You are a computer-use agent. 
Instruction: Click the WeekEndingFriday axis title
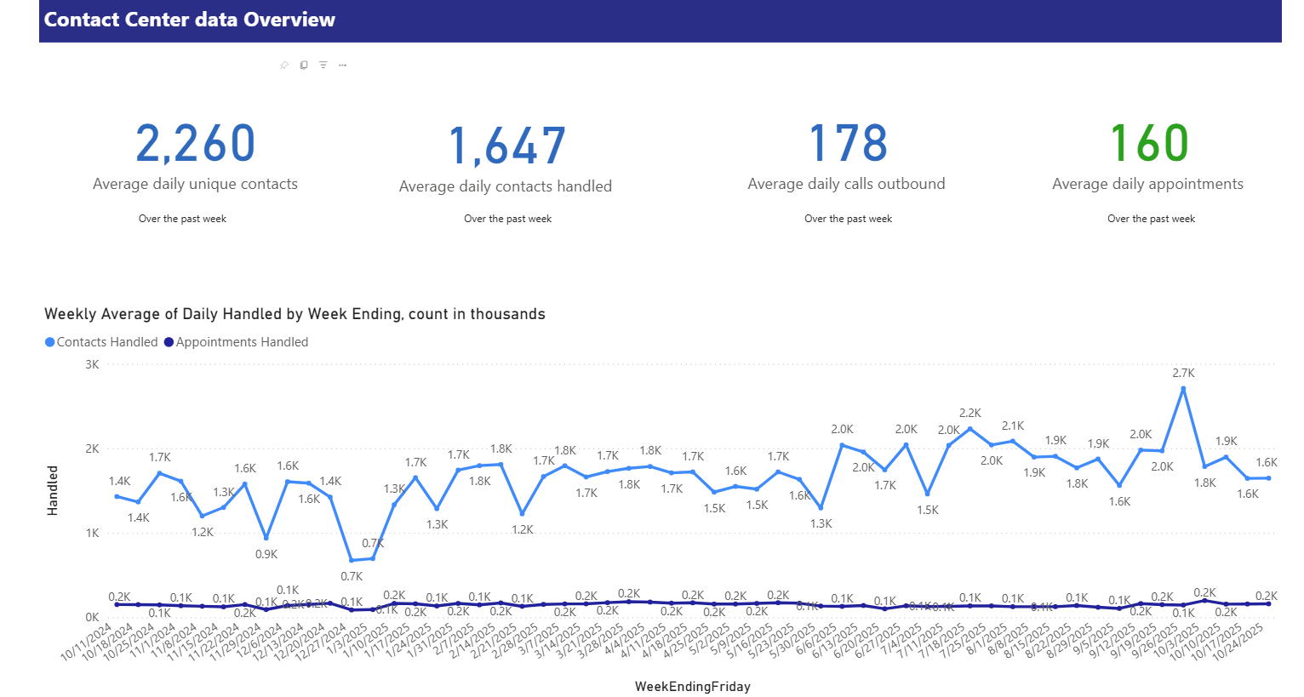coord(693,686)
